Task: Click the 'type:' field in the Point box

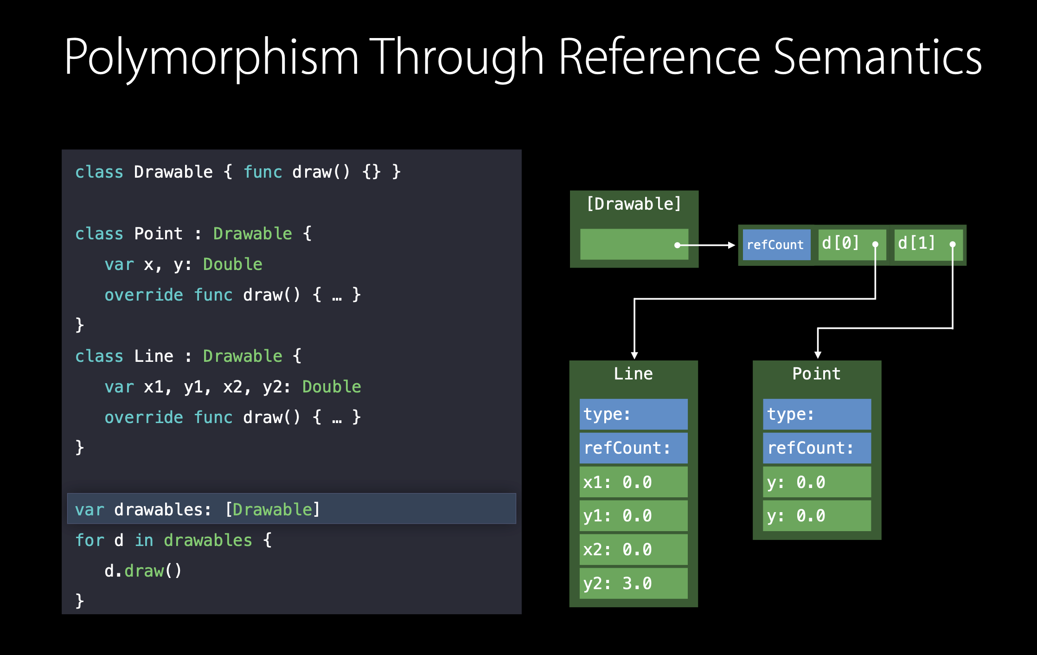Action: click(816, 414)
